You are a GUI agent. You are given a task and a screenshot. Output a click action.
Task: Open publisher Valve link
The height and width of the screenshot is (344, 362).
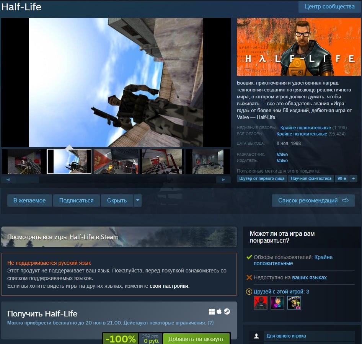pyautogui.click(x=282, y=160)
